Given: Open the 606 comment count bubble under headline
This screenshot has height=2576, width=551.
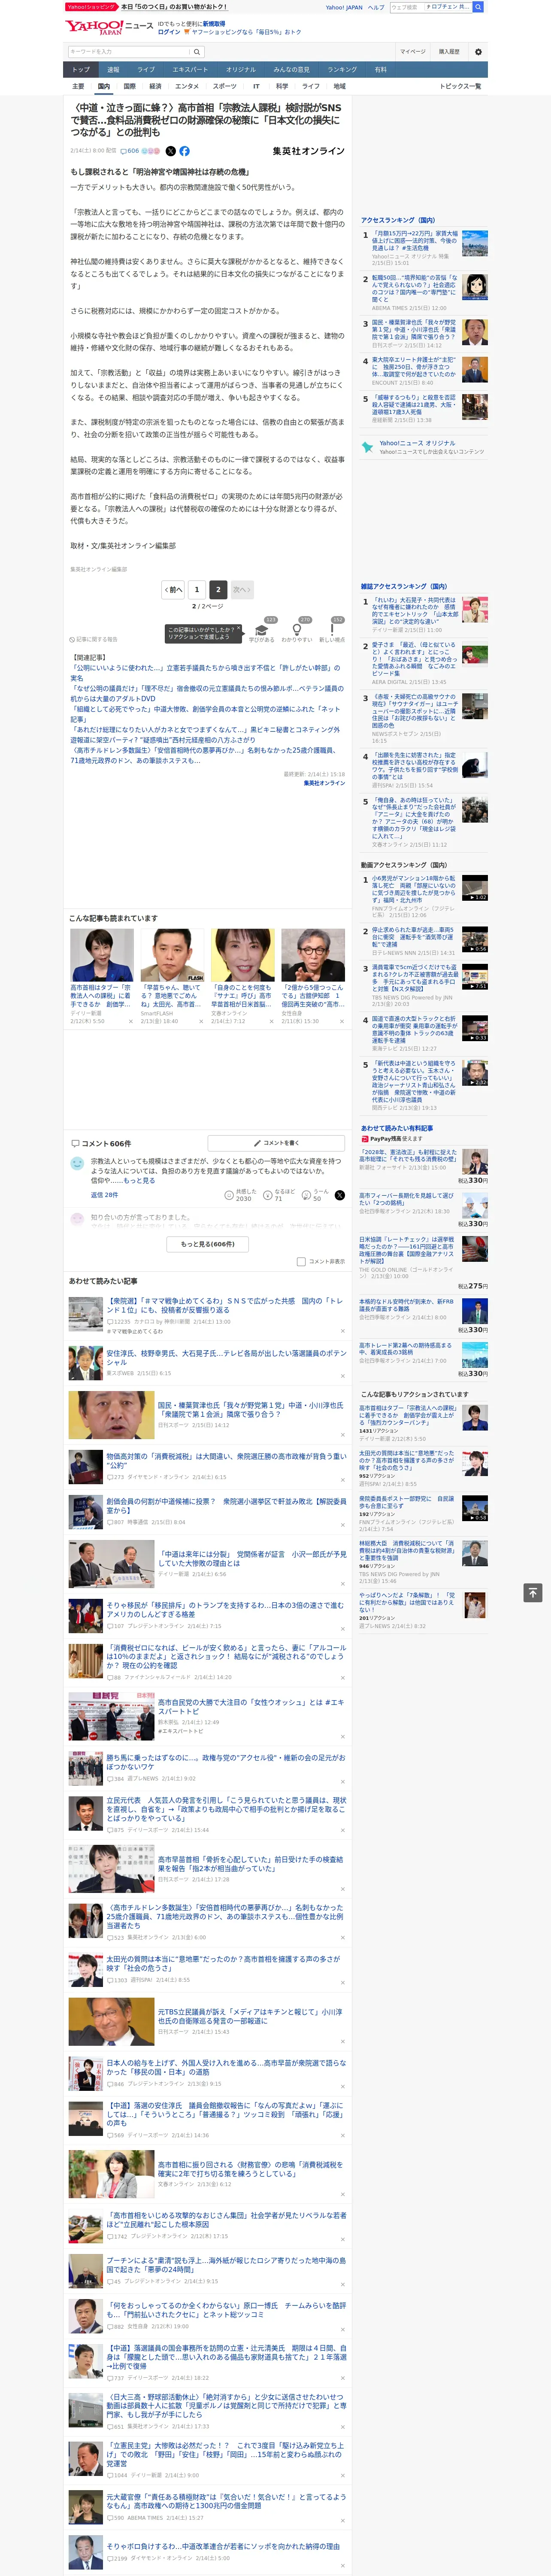Looking at the screenshot, I should point(131,151).
